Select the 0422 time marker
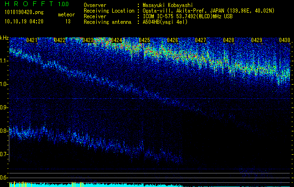The height and width of the screenshot is (187, 294). [60, 41]
